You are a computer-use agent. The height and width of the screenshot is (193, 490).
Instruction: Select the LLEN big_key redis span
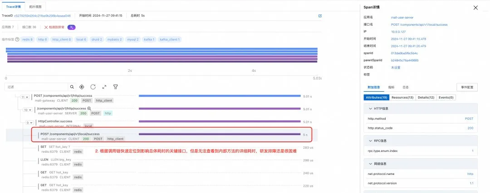[x=56, y=160]
